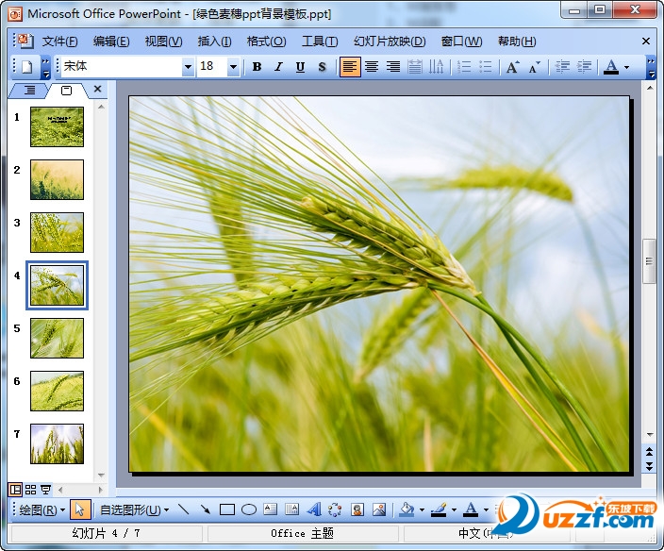Toggle numbered list formatting
The image size is (664, 551).
click(x=464, y=67)
